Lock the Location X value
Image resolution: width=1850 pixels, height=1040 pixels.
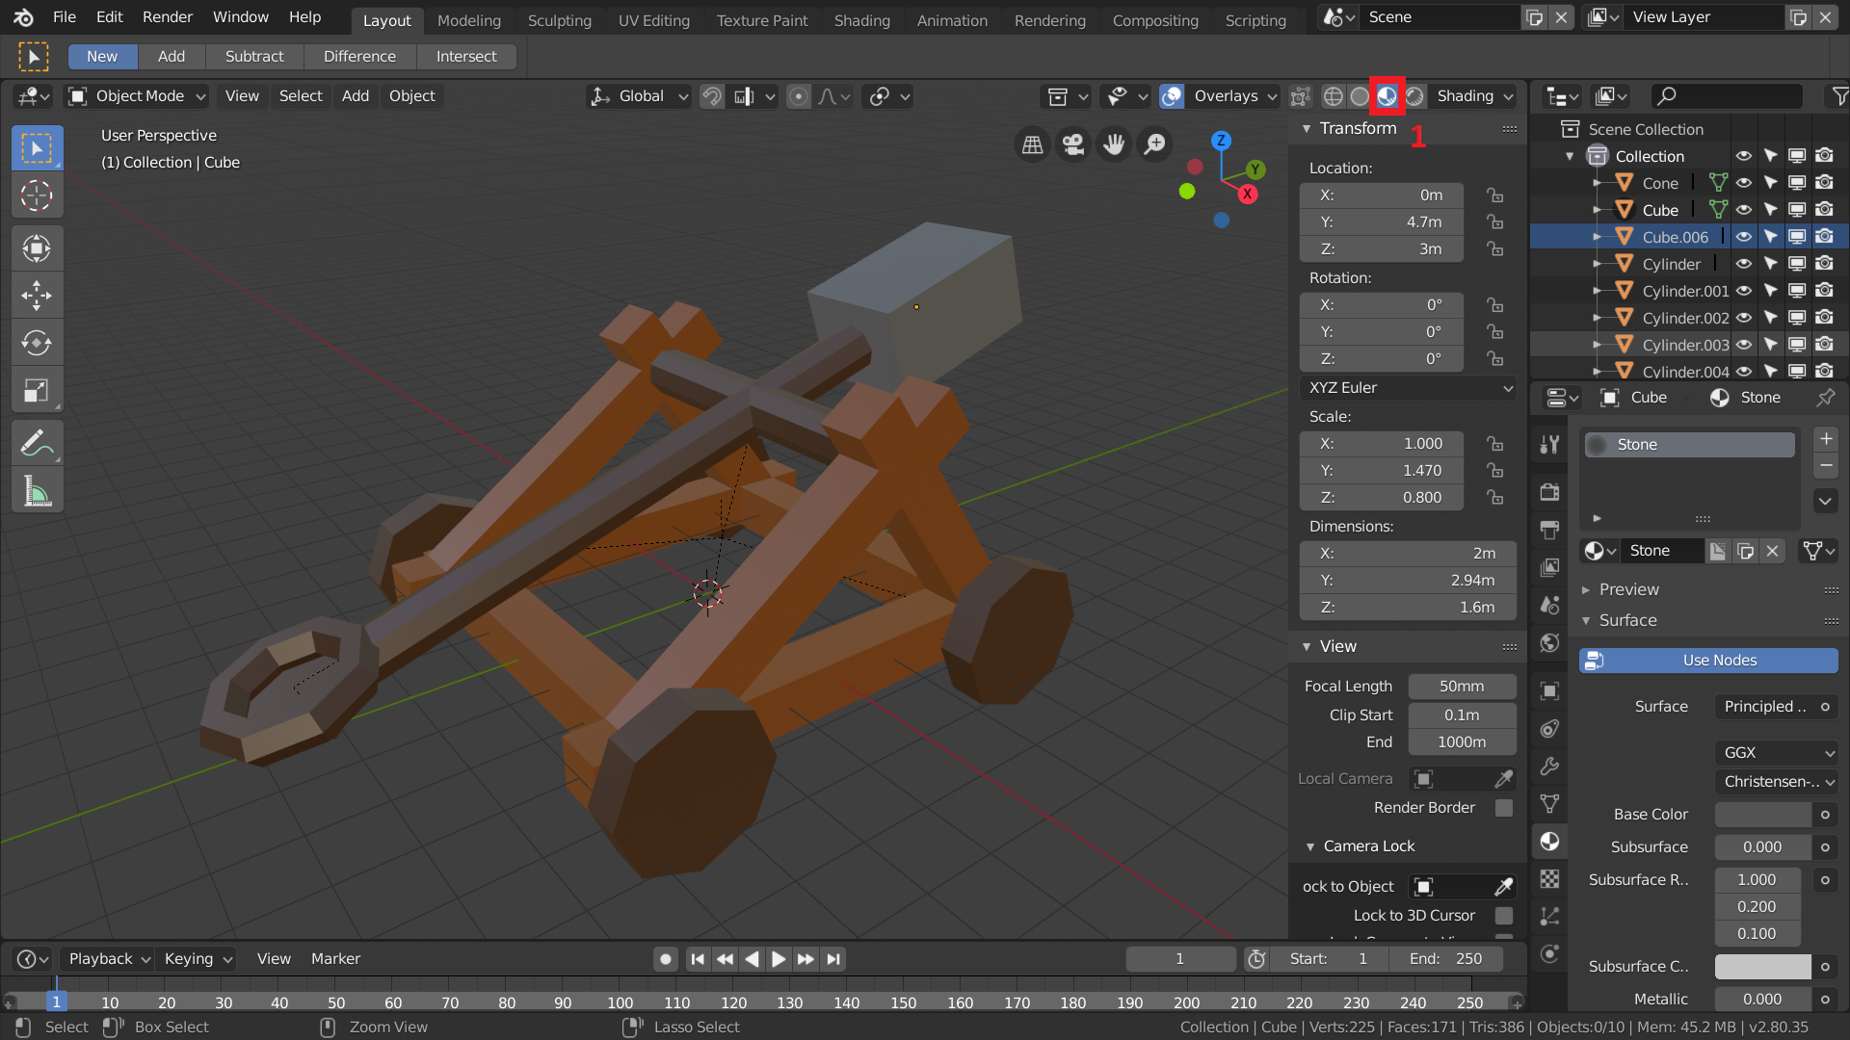1494,195
